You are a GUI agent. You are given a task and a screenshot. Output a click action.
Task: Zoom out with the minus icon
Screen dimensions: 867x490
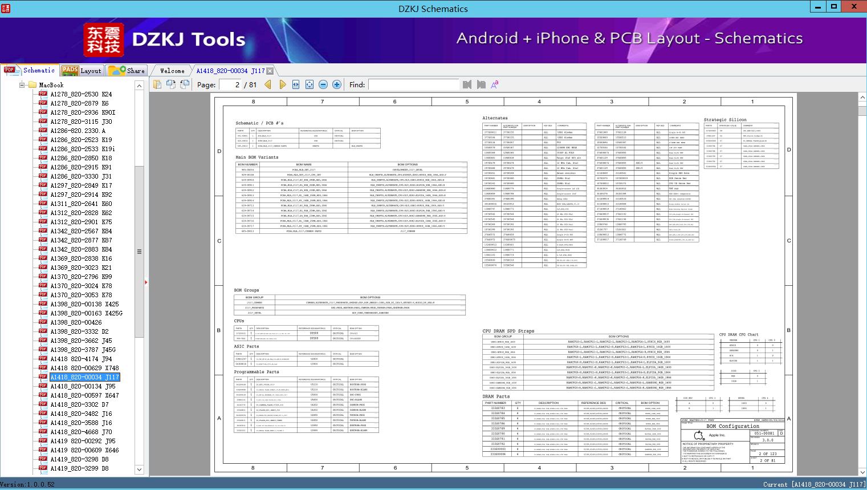pyautogui.click(x=323, y=84)
